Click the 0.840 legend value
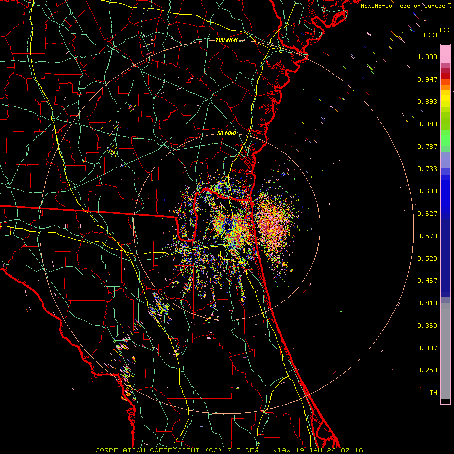This screenshot has width=454, height=454. 427,124
